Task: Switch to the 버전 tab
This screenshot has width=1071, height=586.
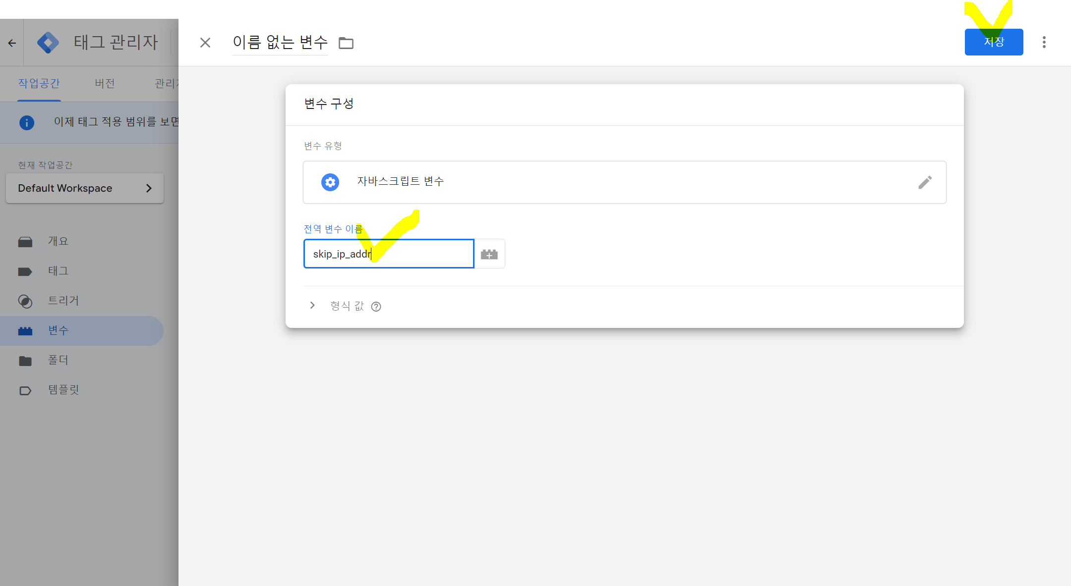Action: coord(105,83)
